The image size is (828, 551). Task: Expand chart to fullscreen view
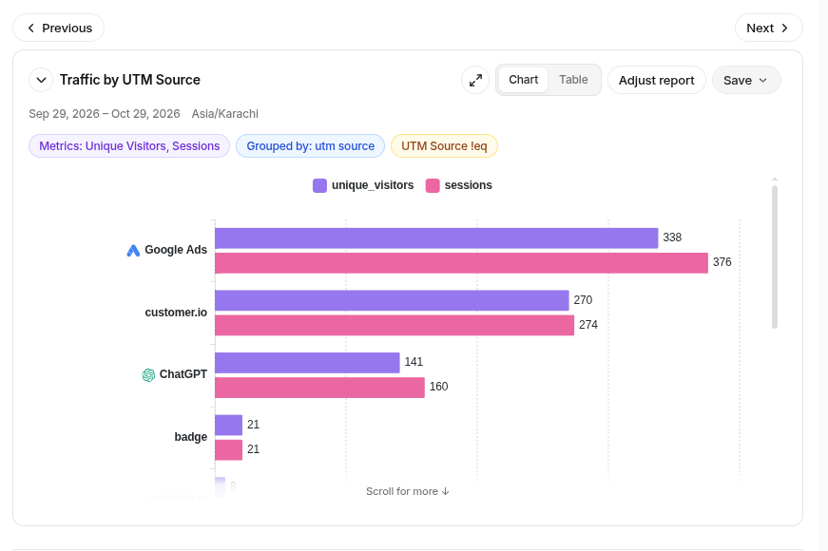click(x=475, y=80)
